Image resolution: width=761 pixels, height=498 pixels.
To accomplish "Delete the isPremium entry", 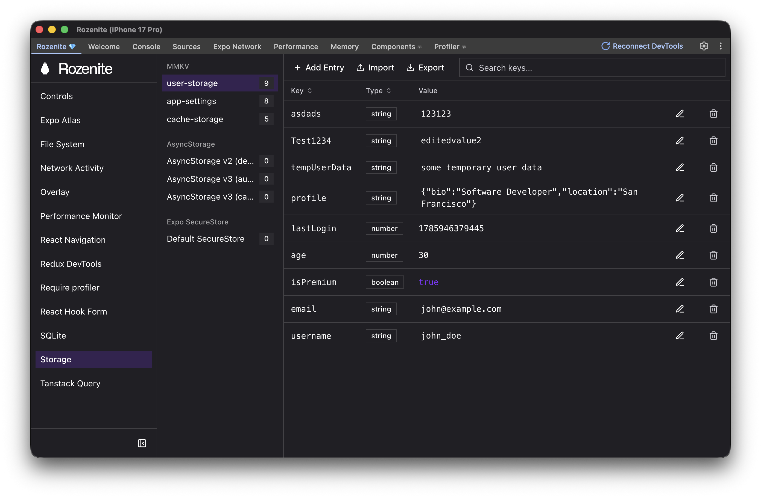I will click(x=713, y=282).
